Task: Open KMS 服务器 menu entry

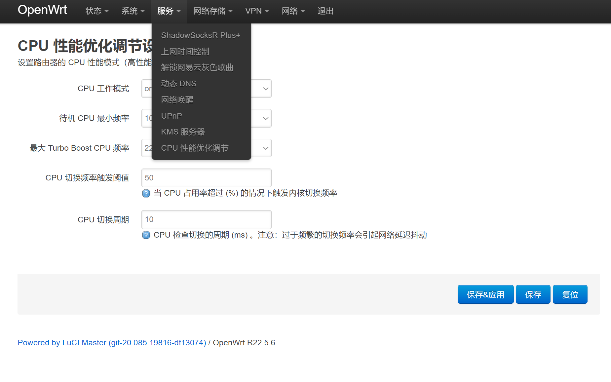Action: 183,132
